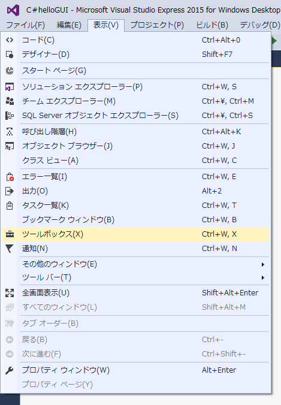Open the 編集(E) menu

pyautogui.click(x=69, y=25)
